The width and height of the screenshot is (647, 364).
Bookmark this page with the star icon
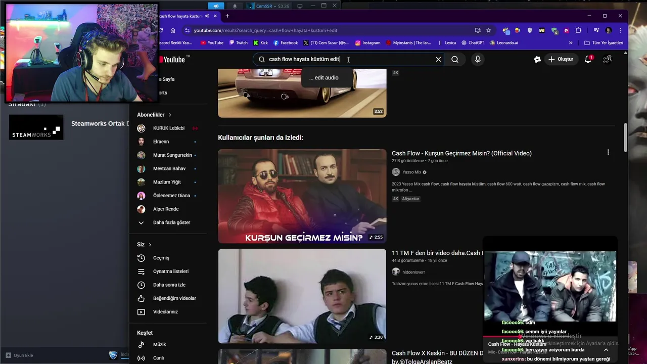click(488, 30)
